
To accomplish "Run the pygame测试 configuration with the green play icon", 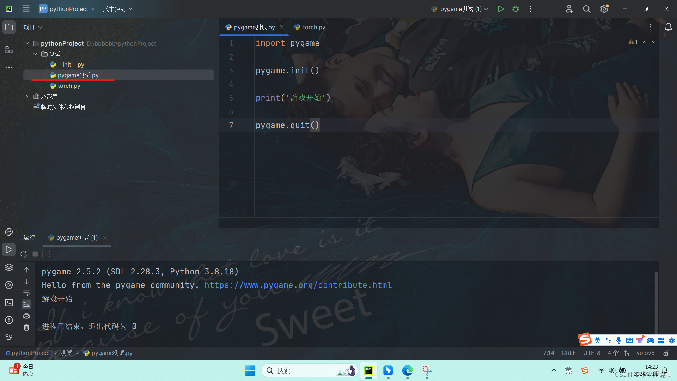I will pyautogui.click(x=500, y=9).
